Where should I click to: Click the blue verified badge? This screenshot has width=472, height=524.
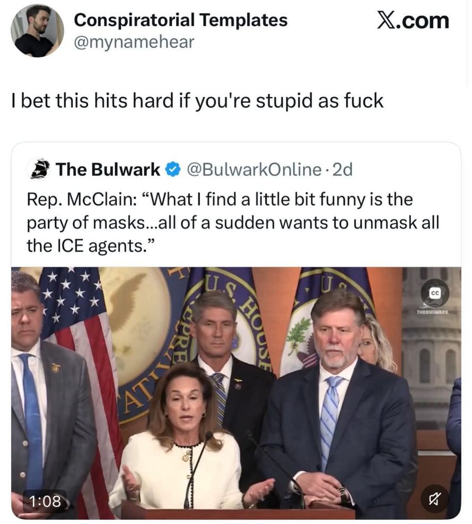point(173,169)
